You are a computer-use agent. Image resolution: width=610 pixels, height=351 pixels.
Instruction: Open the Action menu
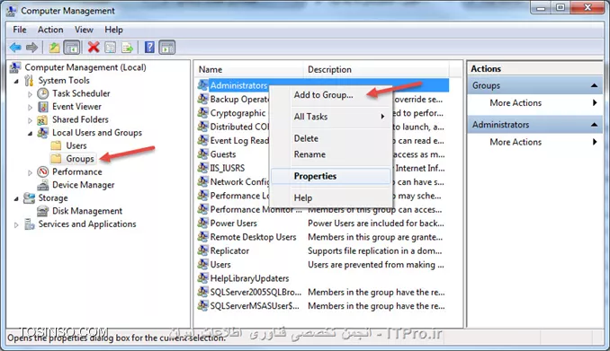(50, 30)
